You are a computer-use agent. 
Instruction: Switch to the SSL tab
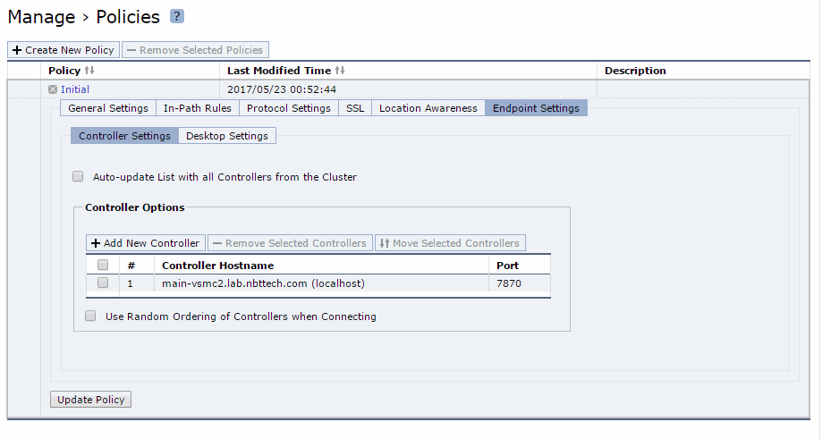pos(355,108)
